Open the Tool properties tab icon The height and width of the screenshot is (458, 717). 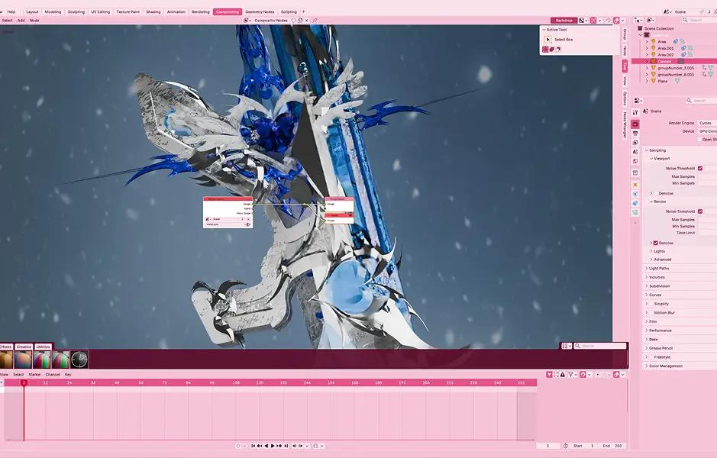click(x=635, y=112)
